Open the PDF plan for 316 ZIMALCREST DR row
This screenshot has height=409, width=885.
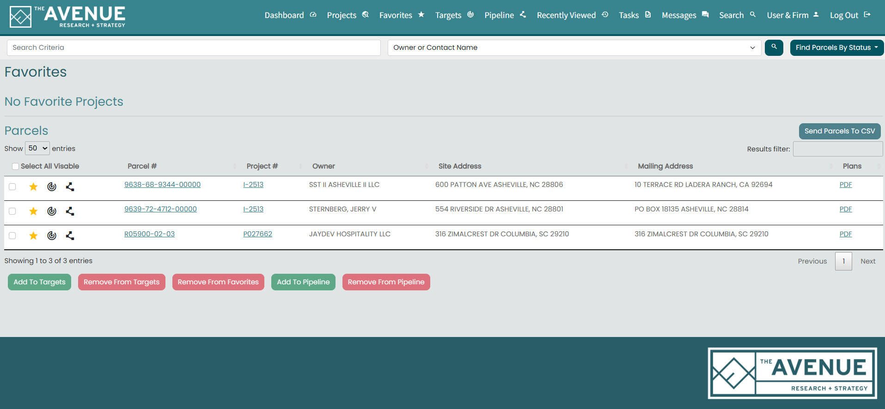(846, 234)
